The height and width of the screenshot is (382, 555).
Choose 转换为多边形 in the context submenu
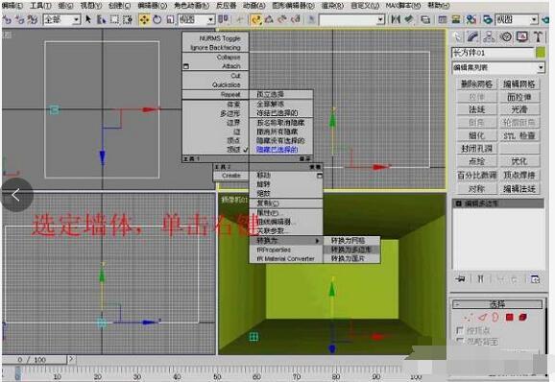pyautogui.click(x=351, y=250)
